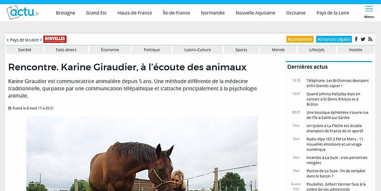Image resolution: width=381 pixels, height=191 pixels.
Task: Read Incendie à La Suze article
Action: (337, 160)
